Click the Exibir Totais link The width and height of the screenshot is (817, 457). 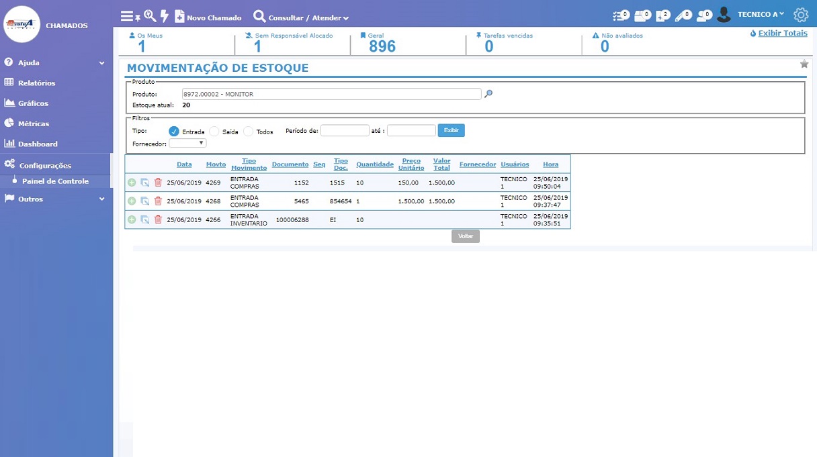(x=783, y=33)
